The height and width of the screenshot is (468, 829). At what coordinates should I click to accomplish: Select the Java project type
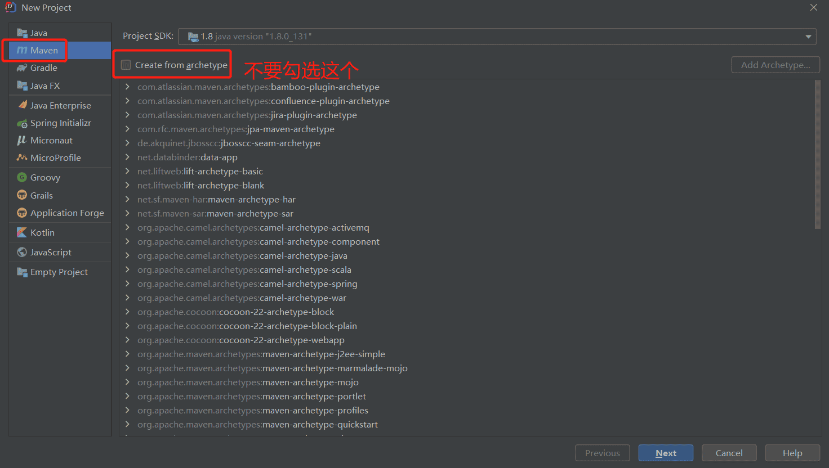pyautogui.click(x=60, y=33)
